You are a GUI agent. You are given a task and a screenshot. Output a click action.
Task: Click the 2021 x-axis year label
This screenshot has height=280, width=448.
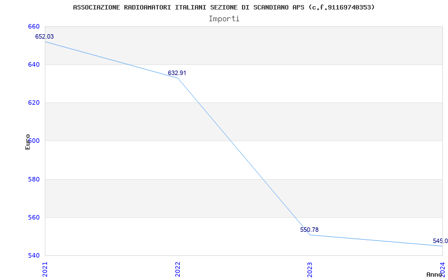(45, 269)
